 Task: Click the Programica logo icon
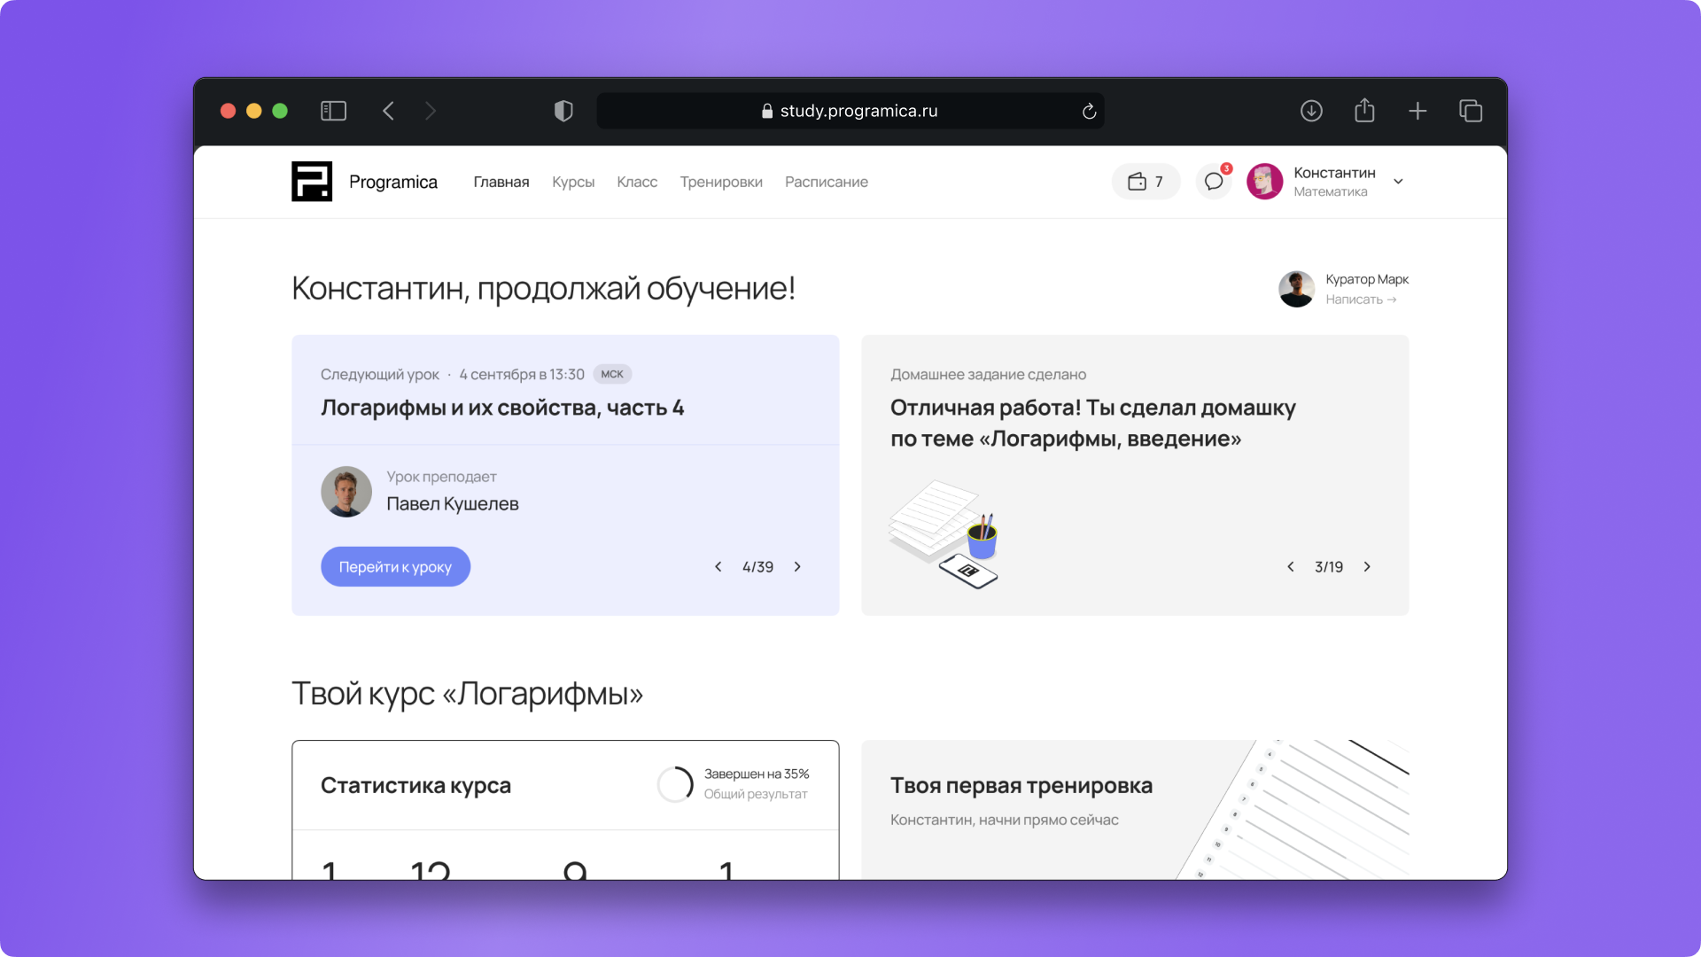coord(312,182)
